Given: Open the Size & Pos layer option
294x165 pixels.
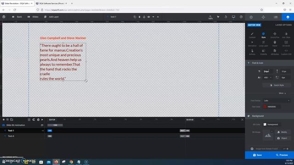Looking at the screenshot, I should pos(275,35).
